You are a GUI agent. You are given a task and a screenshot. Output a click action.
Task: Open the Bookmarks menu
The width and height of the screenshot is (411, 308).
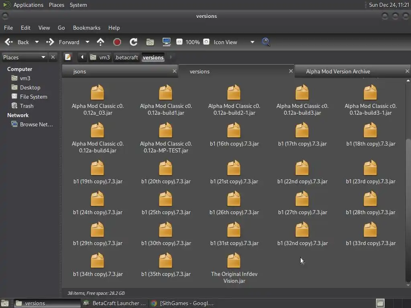pyautogui.click(x=86, y=28)
